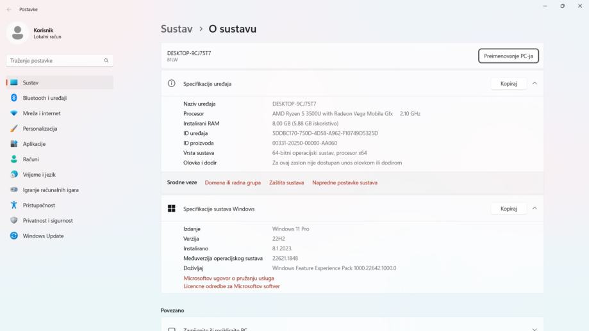589x331 pixels.
Task: Click the Računi person icon
Action: 14,159
